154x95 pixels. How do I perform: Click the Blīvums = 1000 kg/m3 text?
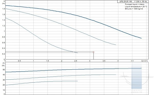tap(134, 9)
